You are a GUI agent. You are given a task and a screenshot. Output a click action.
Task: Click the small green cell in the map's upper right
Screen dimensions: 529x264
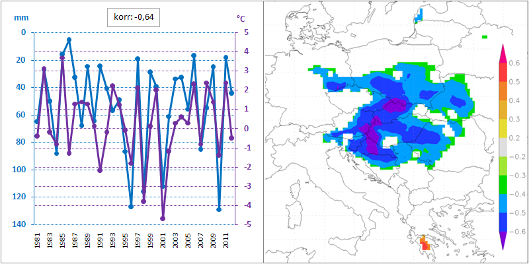(485, 37)
